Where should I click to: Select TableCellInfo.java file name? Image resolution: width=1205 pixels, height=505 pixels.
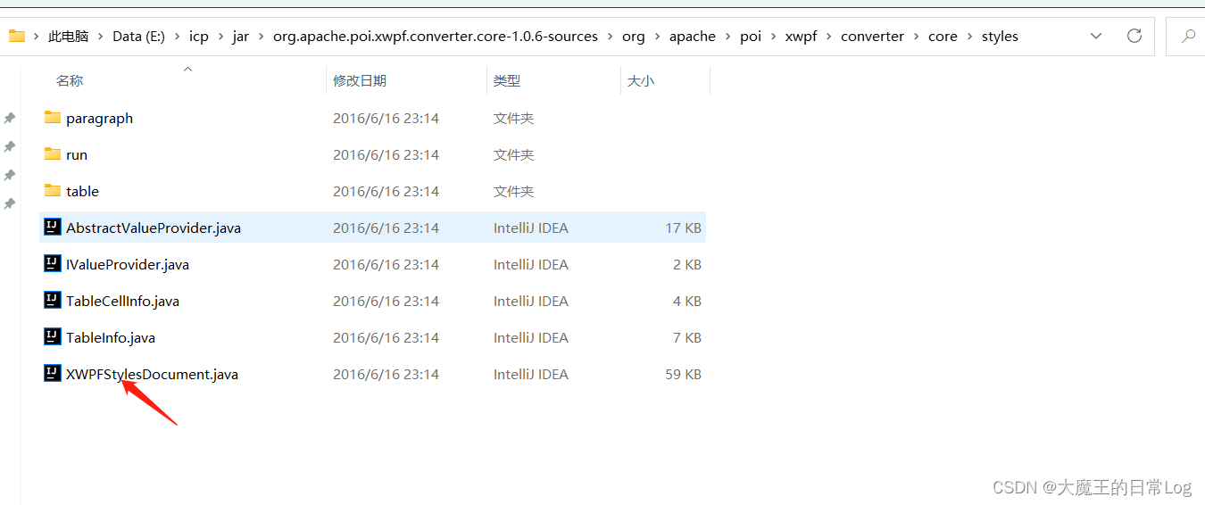tap(122, 301)
